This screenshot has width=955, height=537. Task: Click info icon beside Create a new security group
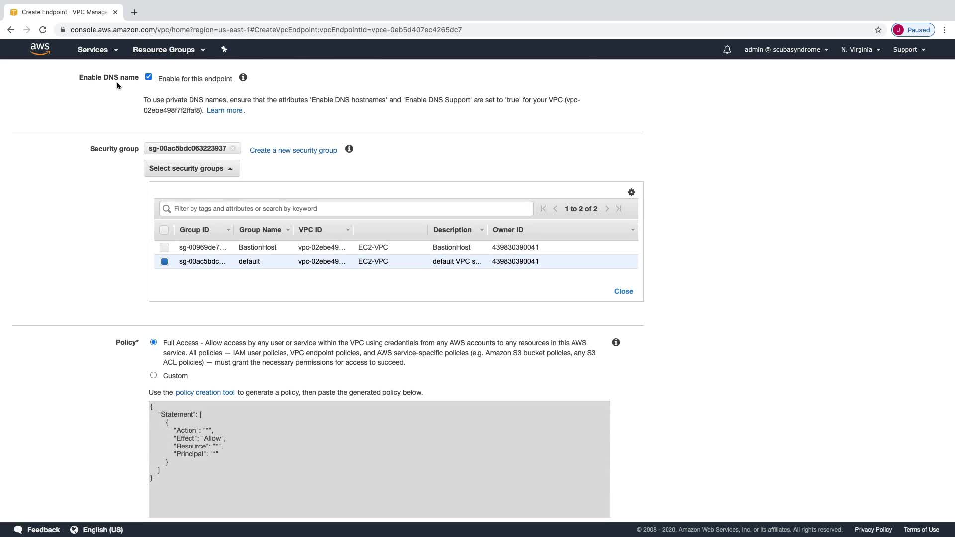pyautogui.click(x=349, y=149)
